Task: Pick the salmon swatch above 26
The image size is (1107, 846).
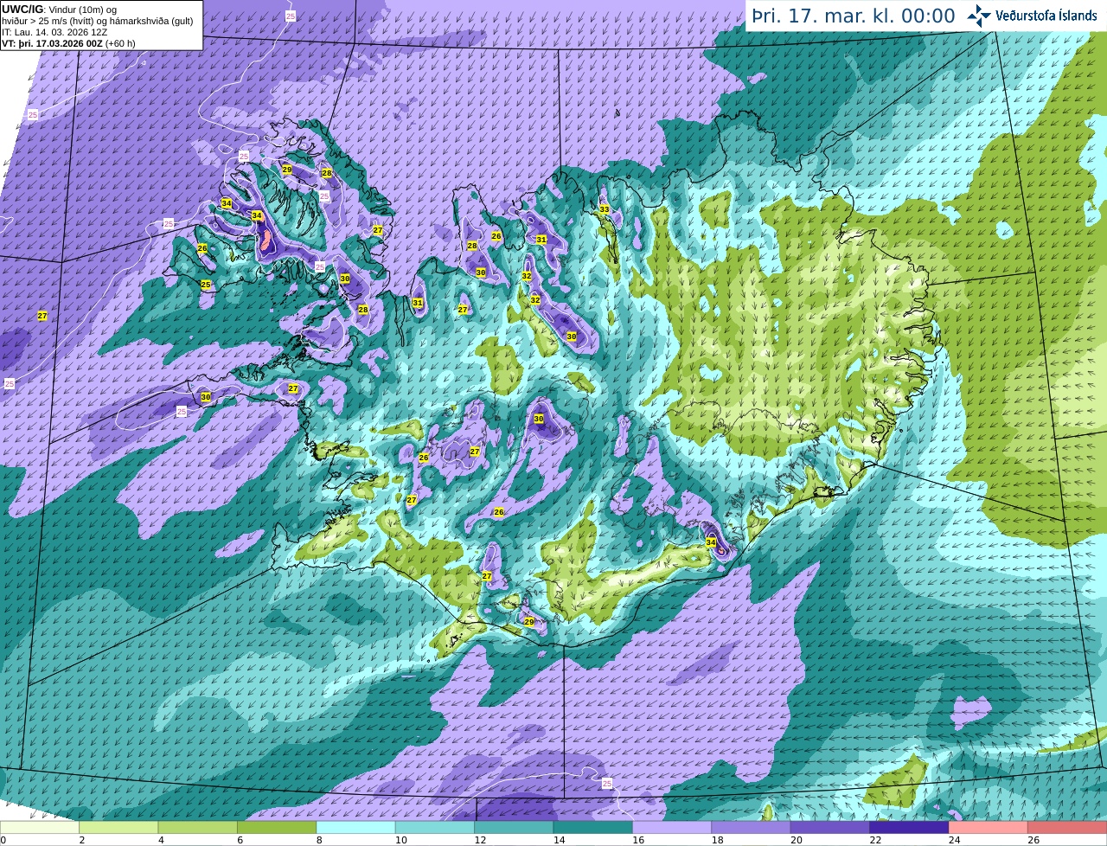Action: tap(1067, 828)
